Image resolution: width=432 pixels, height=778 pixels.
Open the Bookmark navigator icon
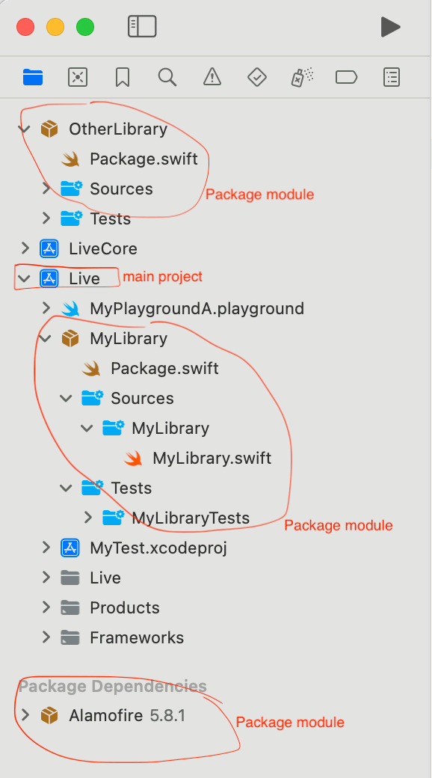123,77
